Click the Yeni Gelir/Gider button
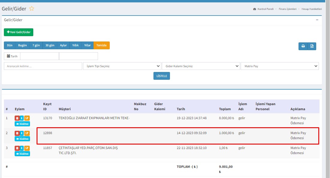The width and height of the screenshot is (330, 178). [x=19, y=32]
